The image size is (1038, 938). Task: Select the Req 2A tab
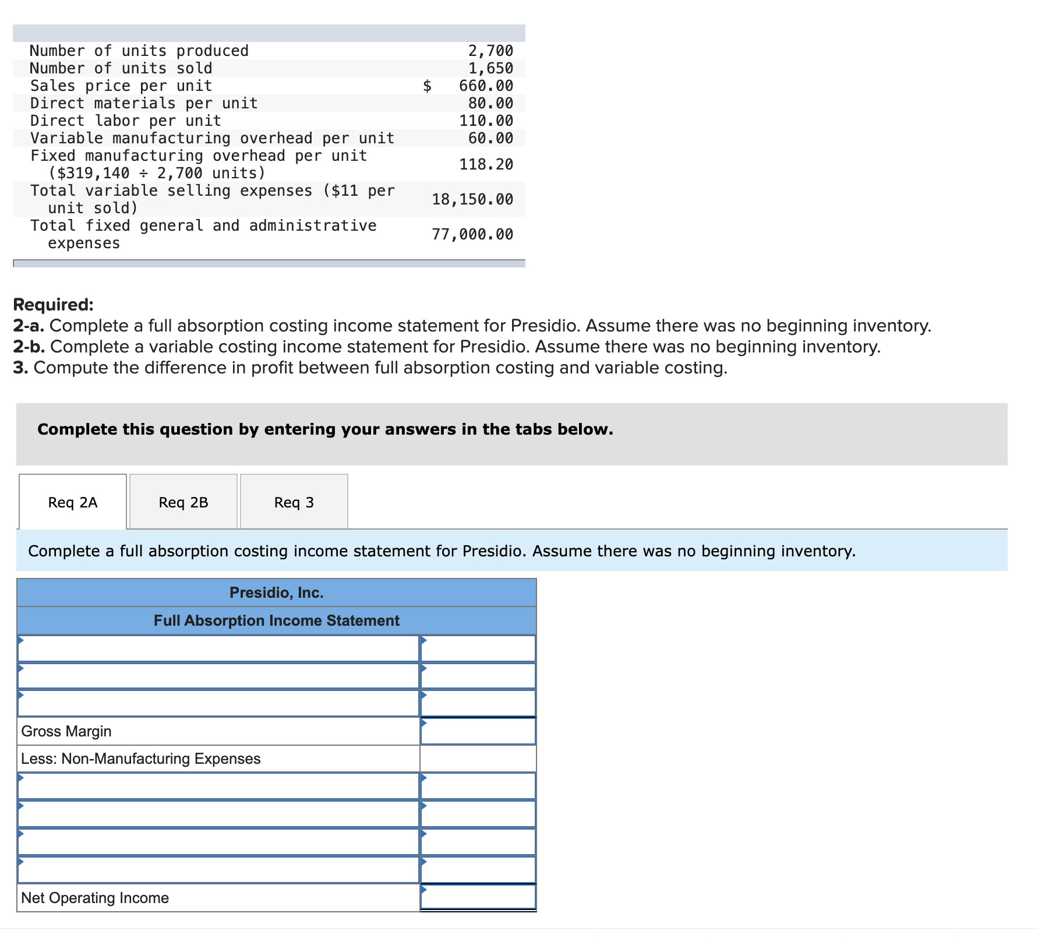click(x=72, y=502)
